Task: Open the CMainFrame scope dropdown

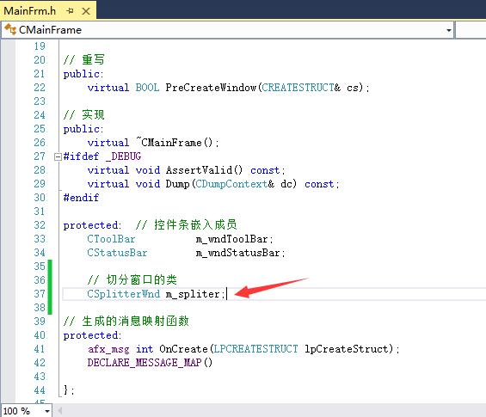Action: (x=448, y=30)
